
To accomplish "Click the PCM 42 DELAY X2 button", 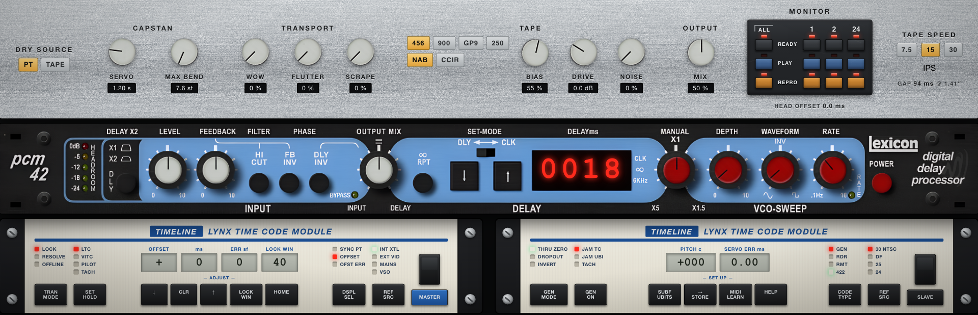I will (x=126, y=182).
